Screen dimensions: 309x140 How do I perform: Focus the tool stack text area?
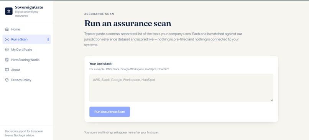(x=181, y=88)
